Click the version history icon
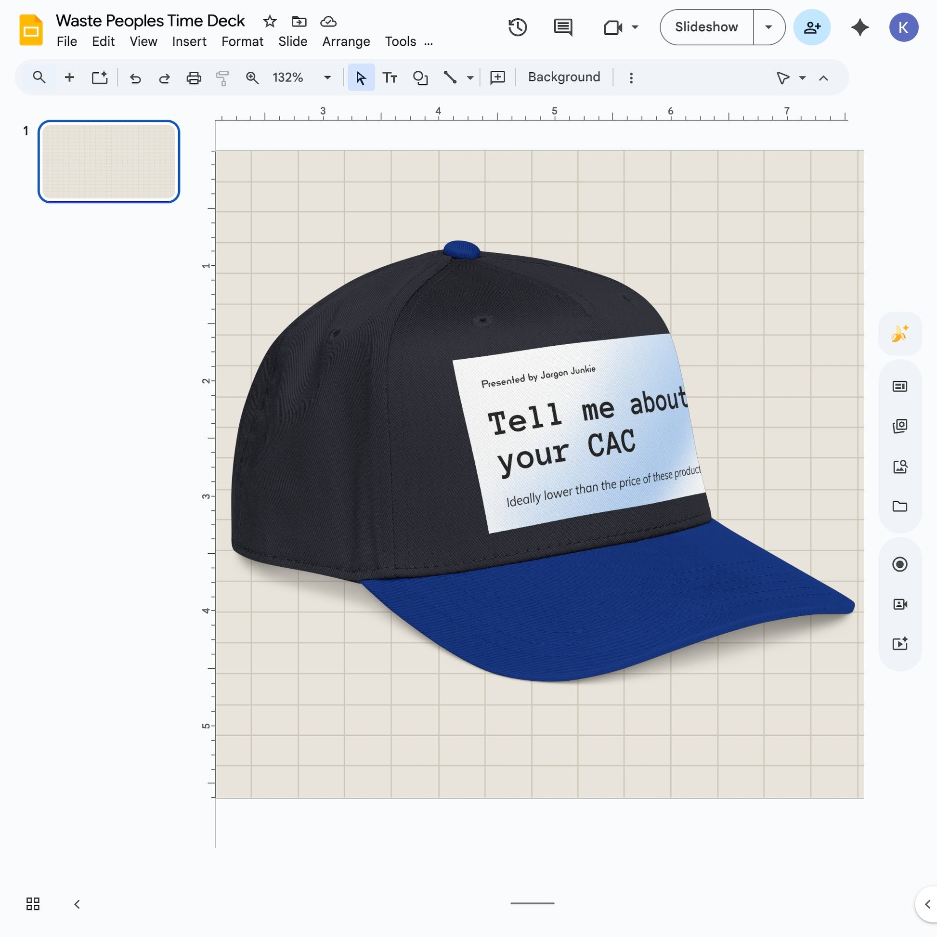The height and width of the screenshot is (937, 937). [x=518, y=27]
